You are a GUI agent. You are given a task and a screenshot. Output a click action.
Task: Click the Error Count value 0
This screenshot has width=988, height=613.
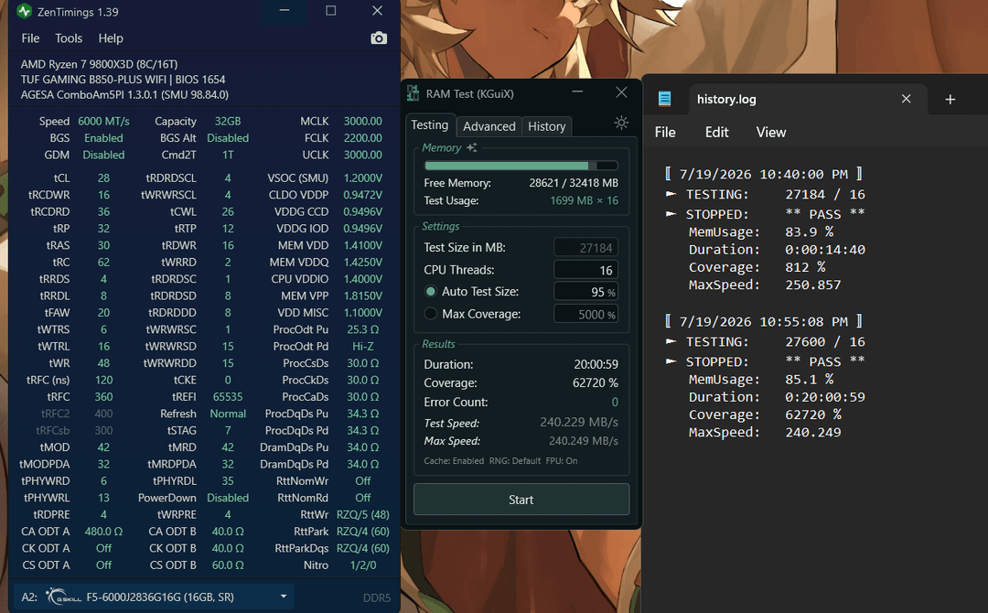tap(615, 402)
